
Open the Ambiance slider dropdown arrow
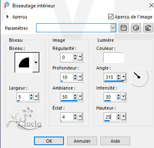pyautogui.click(x=80, y=97)
